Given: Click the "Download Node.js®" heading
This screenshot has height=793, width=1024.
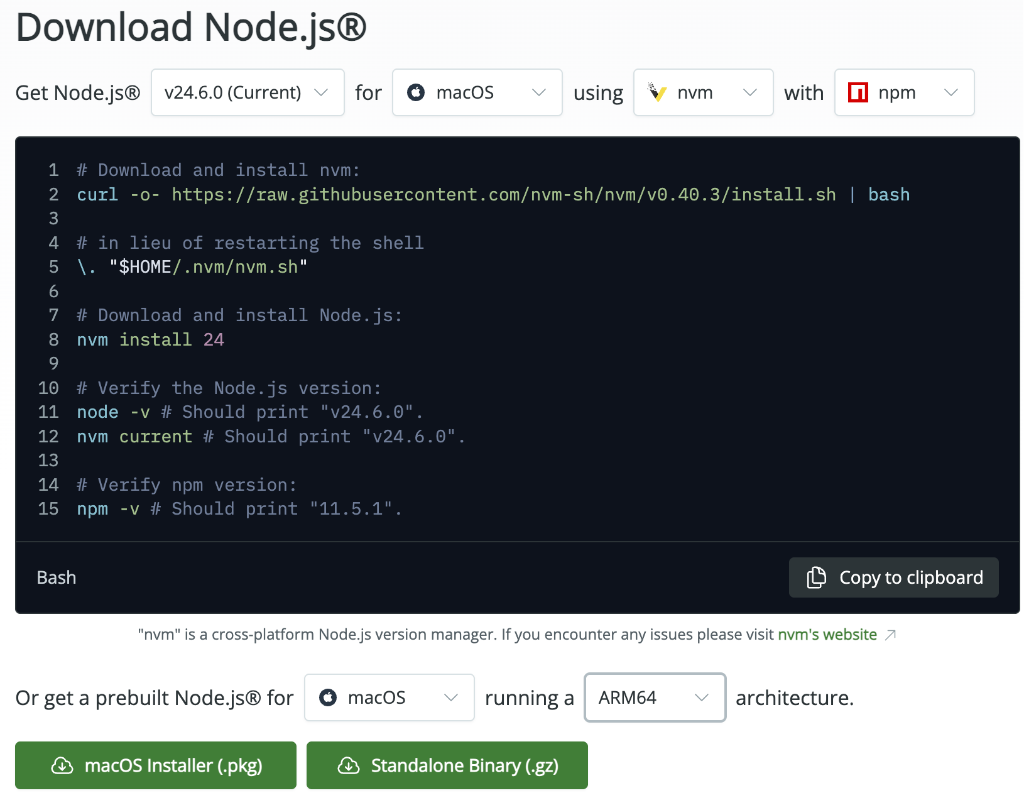Looking at the screenshot, I should pyautogui.click(x=191, y=28).
